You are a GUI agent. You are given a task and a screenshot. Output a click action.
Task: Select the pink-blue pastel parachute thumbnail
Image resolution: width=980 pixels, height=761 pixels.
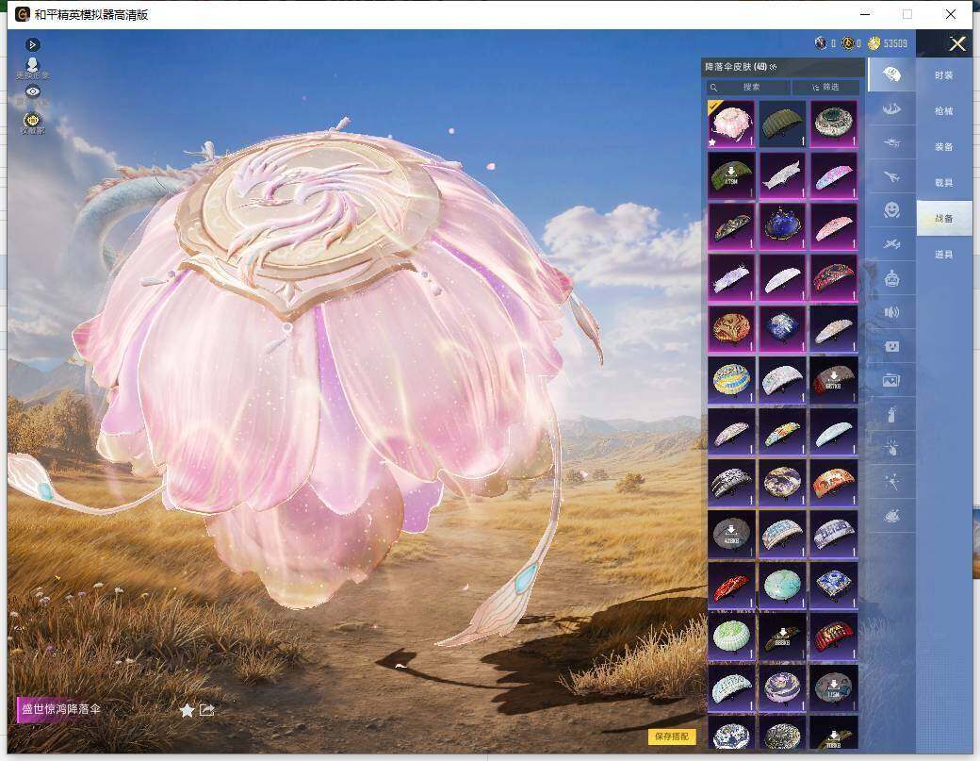tap(834, 175)
